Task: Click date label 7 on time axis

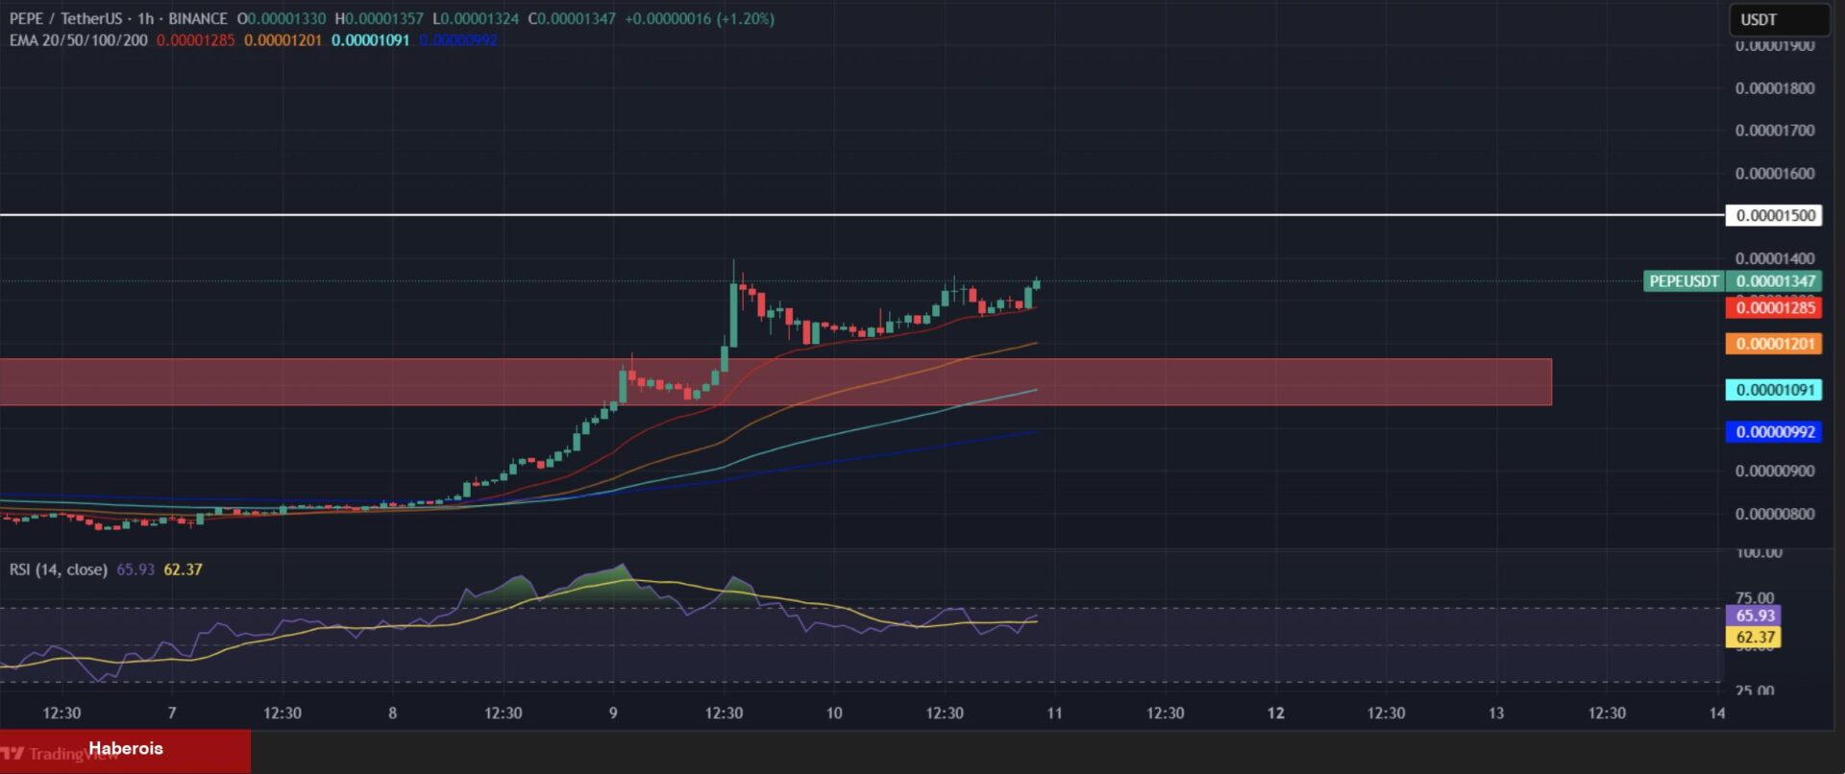Action: click(172, 713)
